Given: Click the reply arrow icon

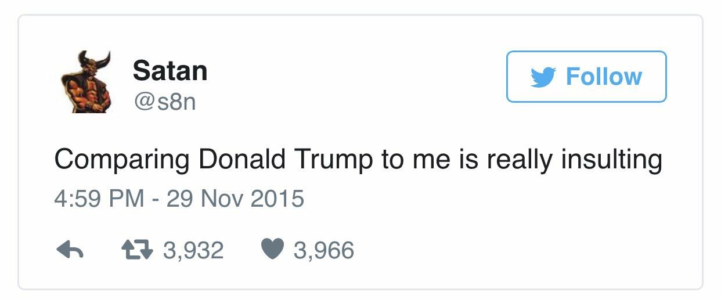Looking at the screenshot, I should [x=70, y=250].
